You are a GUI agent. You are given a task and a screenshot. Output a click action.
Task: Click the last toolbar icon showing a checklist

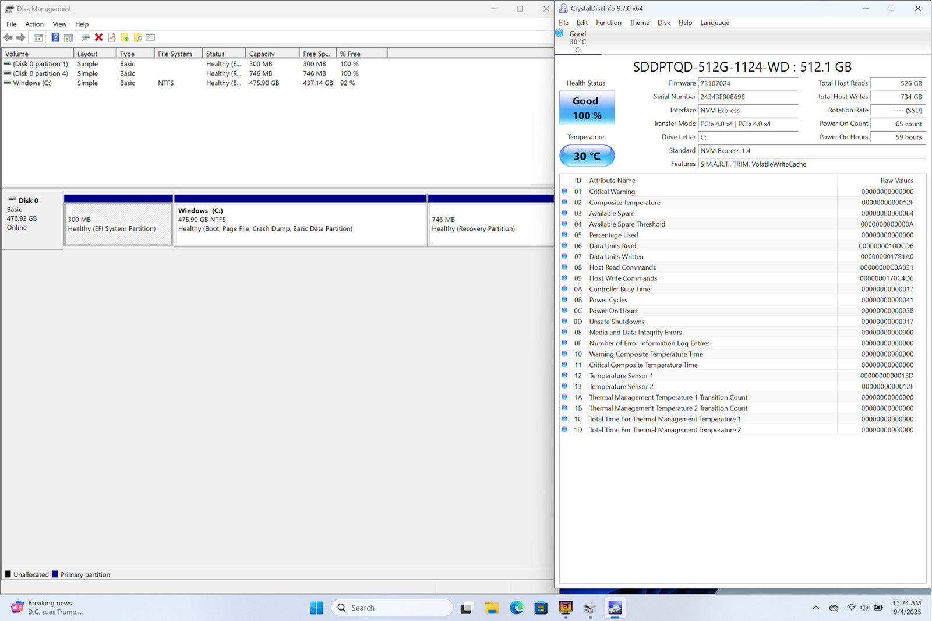150,37
